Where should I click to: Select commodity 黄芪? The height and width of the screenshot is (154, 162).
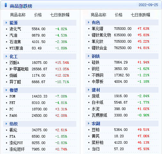tap(95, 136)
